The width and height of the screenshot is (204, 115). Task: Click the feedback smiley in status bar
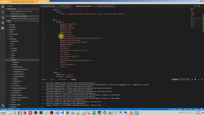click(201, 109)
